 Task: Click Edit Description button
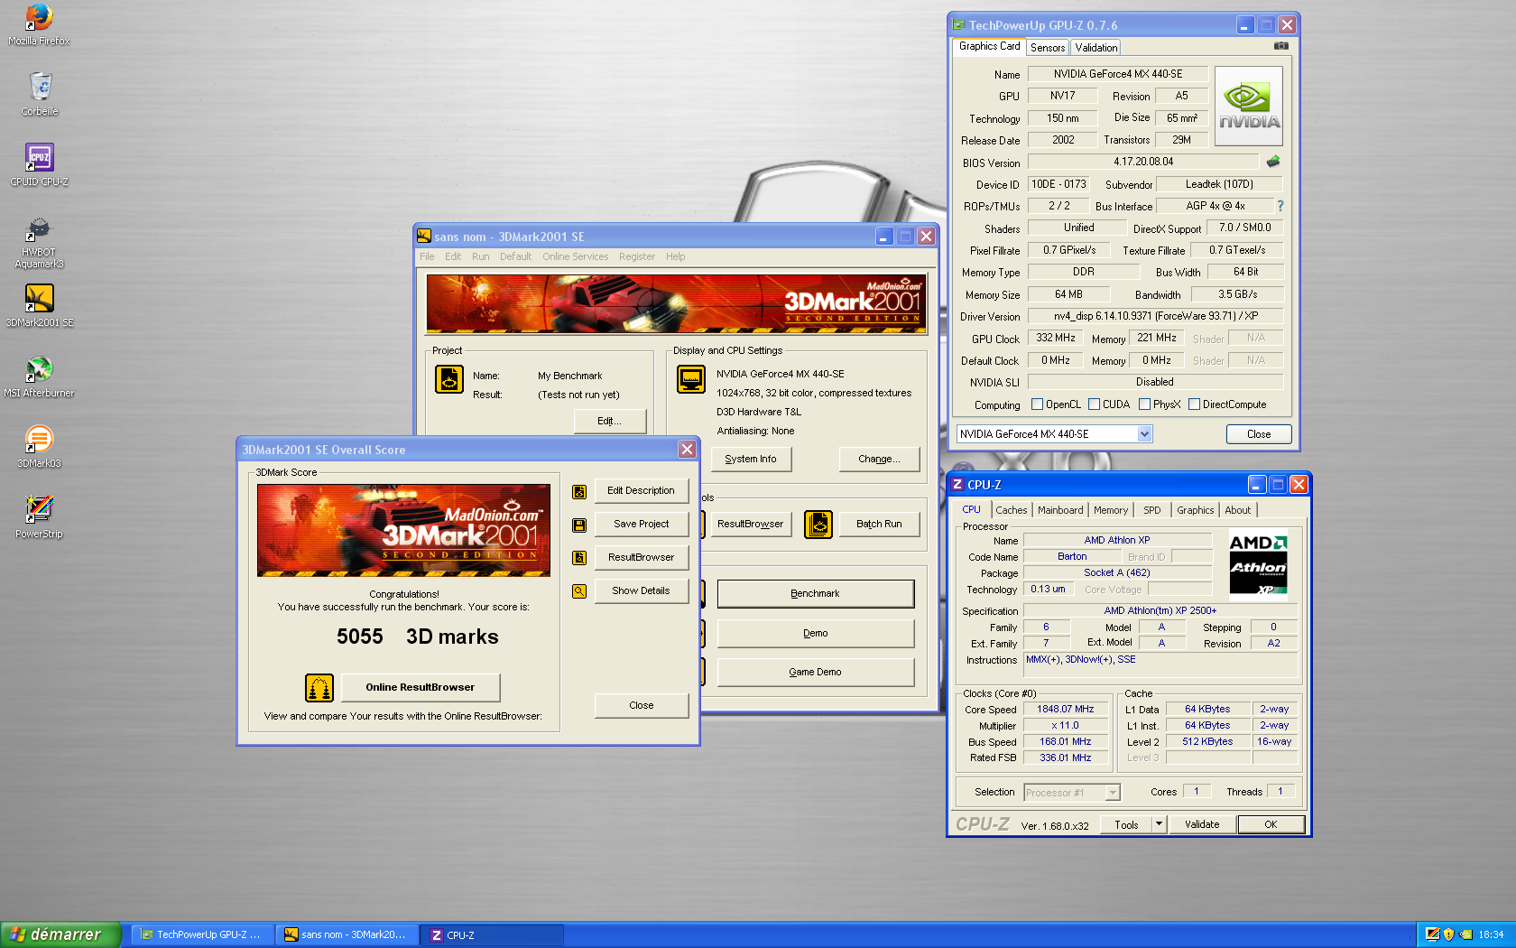tap(641, 491)
